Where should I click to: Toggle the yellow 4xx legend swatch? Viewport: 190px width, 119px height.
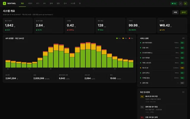pyautogui.click(x=123, y=38)
